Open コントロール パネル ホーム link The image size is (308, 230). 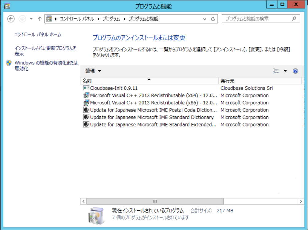(x=38, y=35)
